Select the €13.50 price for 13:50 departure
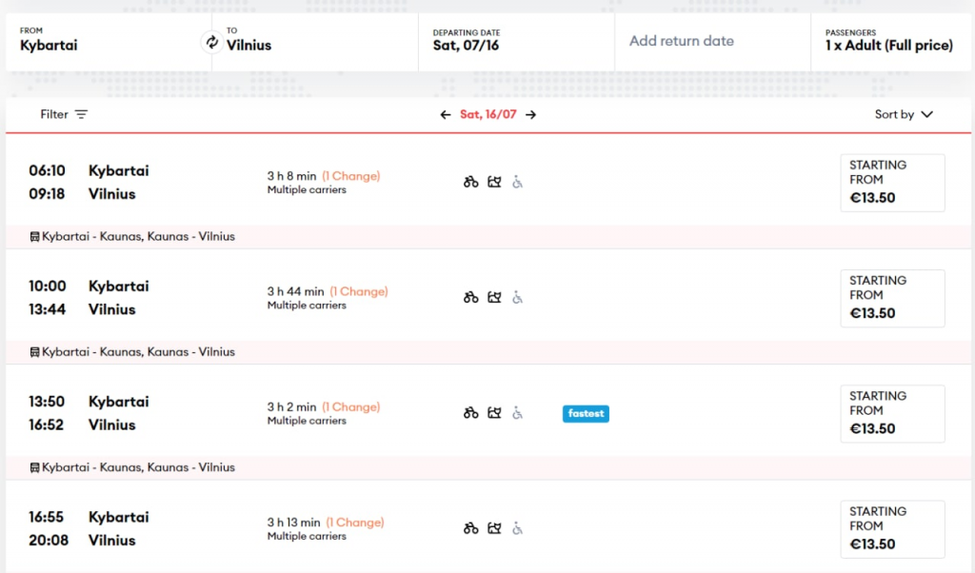The width and height of the screenshot is (975, 573). 892,414
